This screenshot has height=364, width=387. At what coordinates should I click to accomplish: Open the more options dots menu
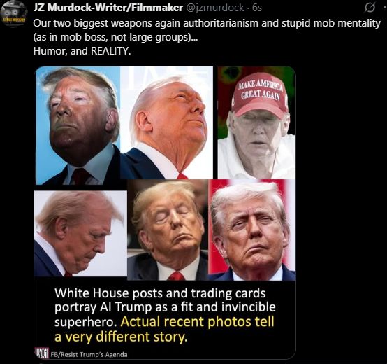384,8
